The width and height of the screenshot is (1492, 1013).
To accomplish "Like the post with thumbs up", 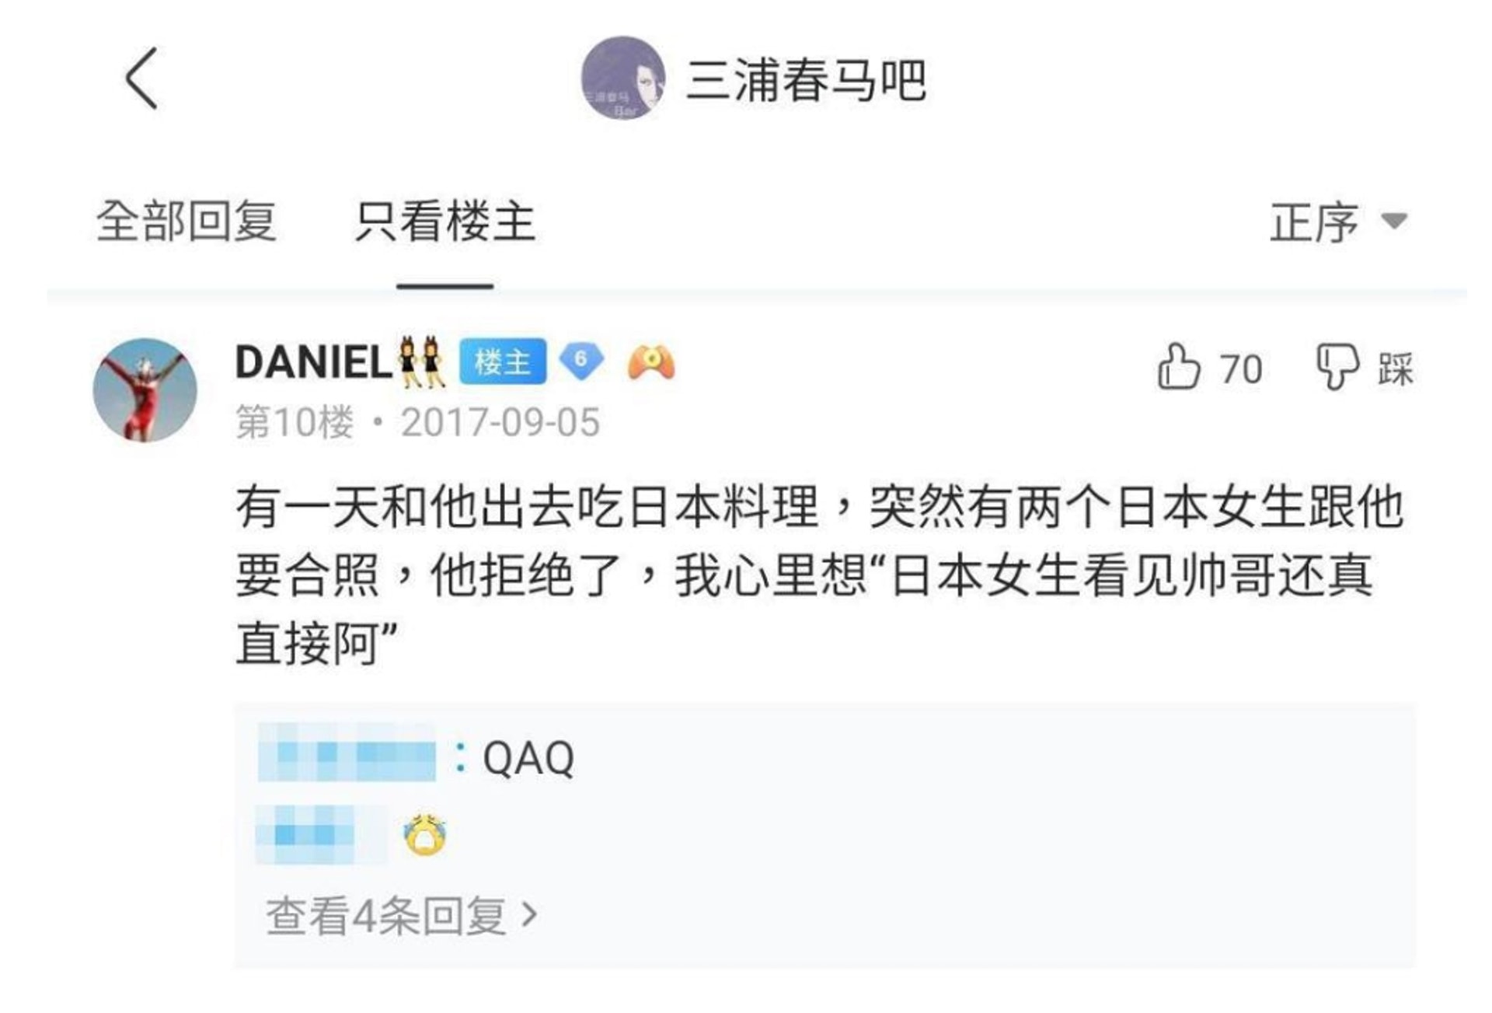I will point(1179,367).
